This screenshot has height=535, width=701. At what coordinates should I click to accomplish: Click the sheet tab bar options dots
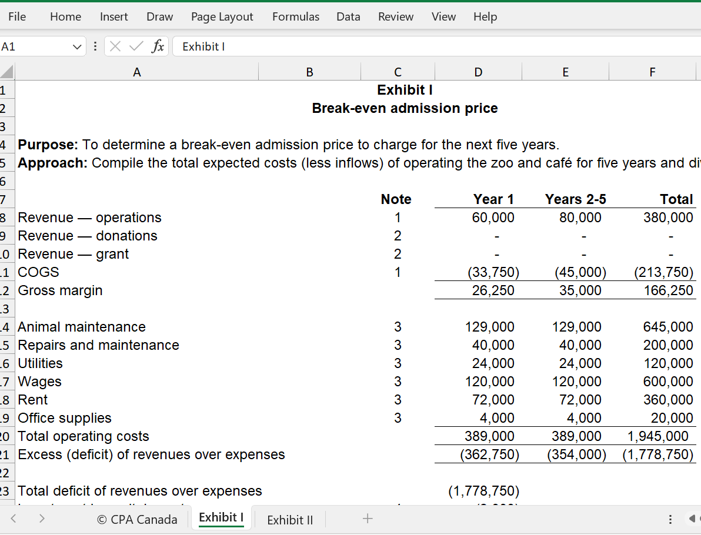coord(670,519)
